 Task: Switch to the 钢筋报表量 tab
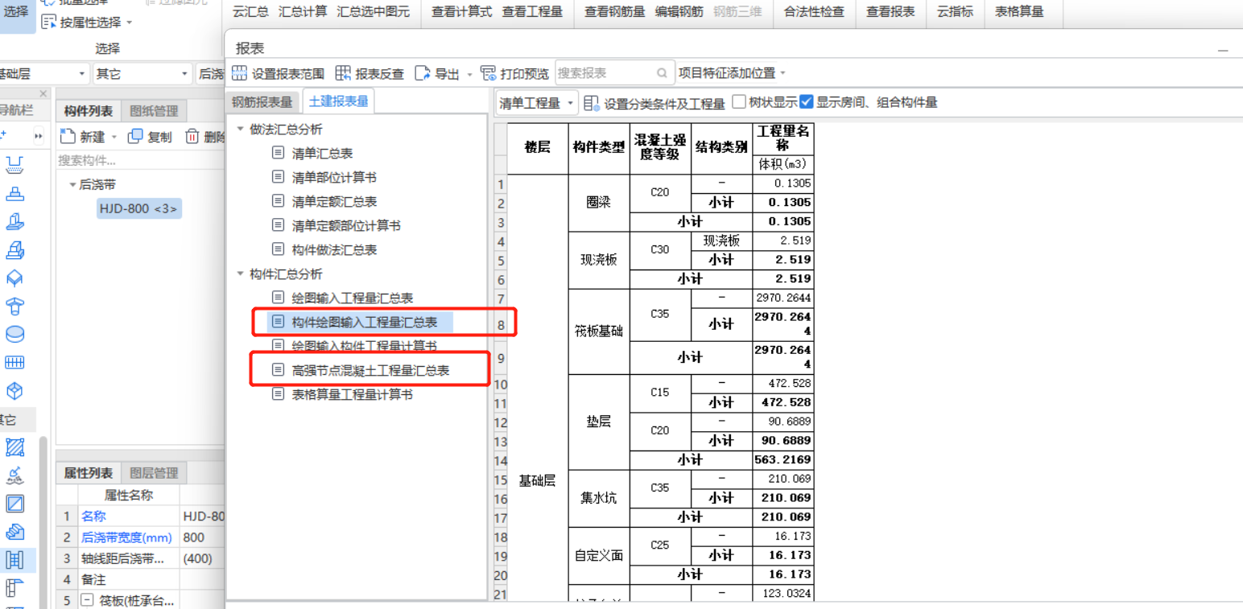click(262, 102)
